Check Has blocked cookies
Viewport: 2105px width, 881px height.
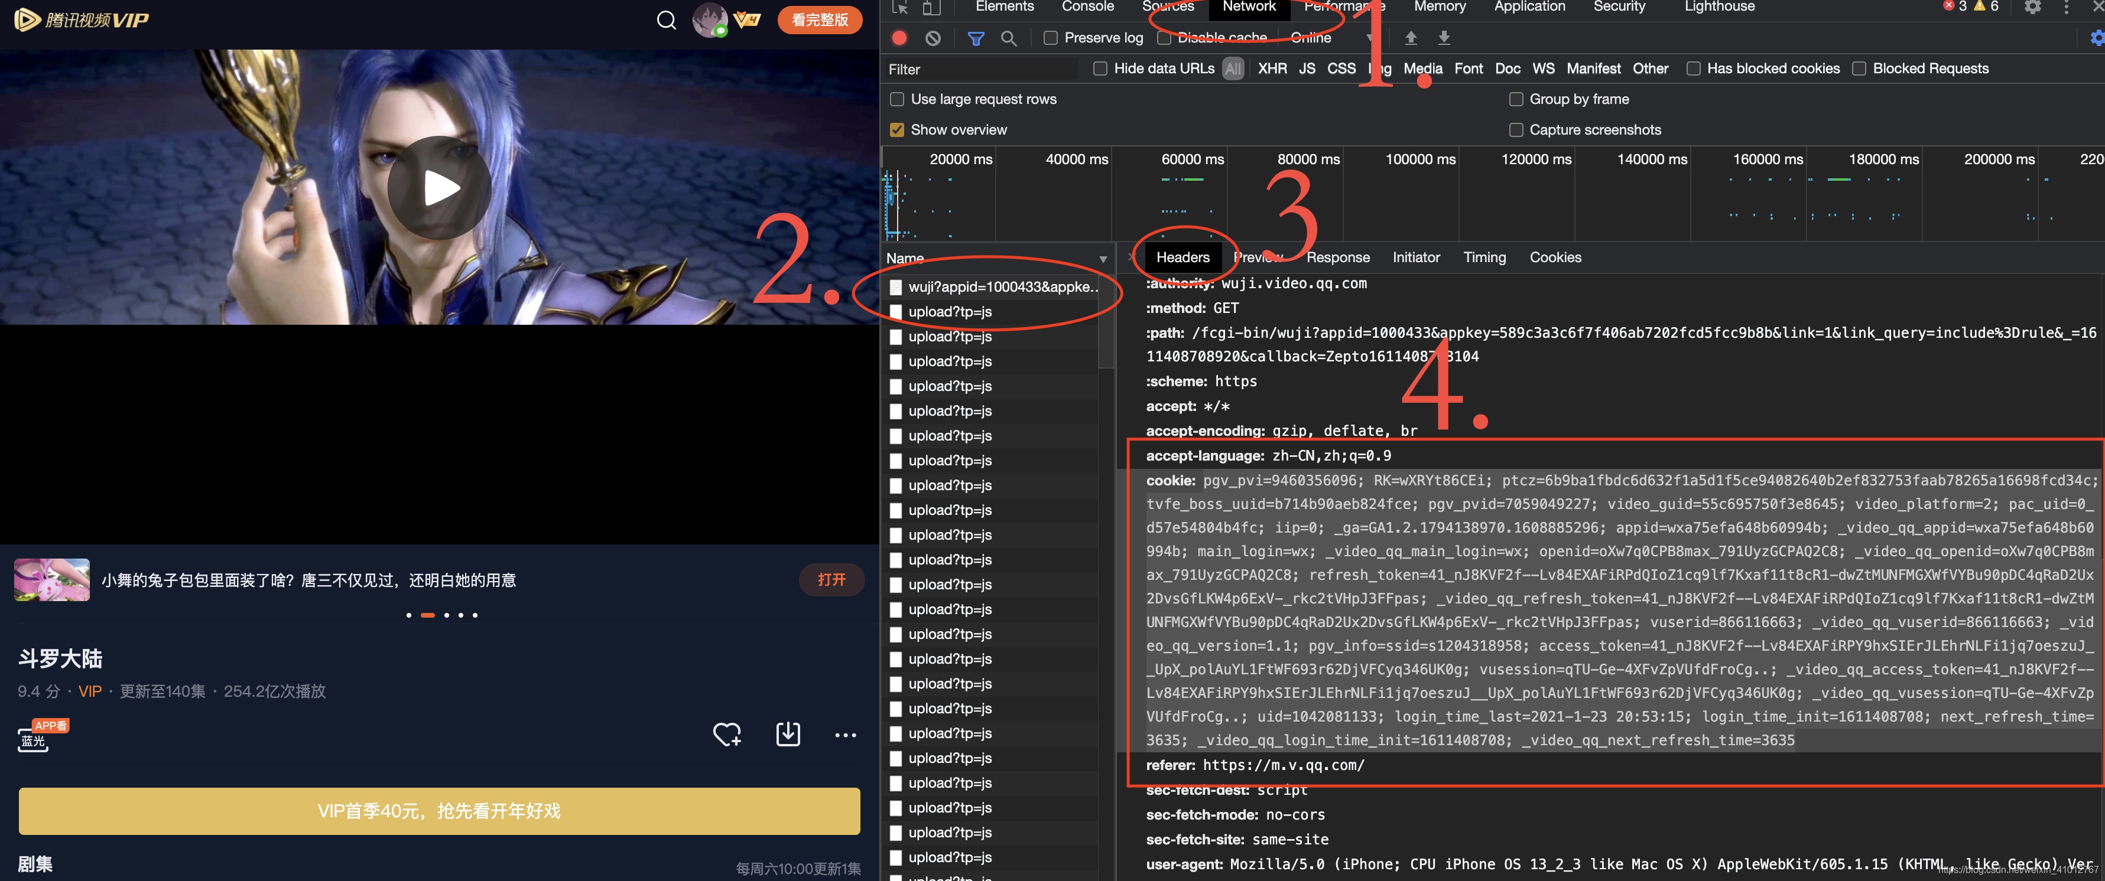point(1693,68)
